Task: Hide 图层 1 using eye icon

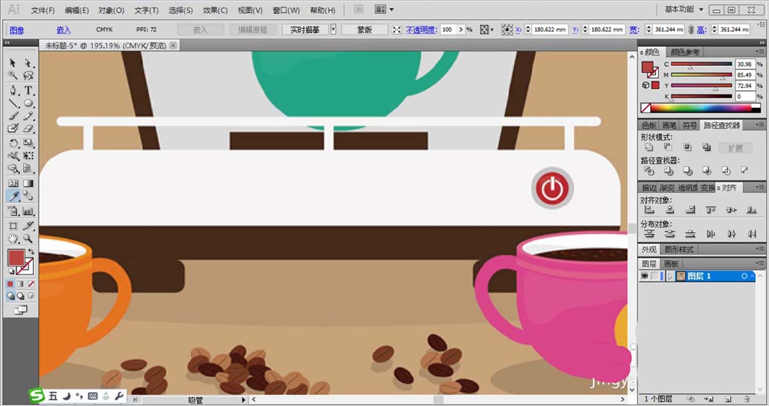Action: [645, 276]
